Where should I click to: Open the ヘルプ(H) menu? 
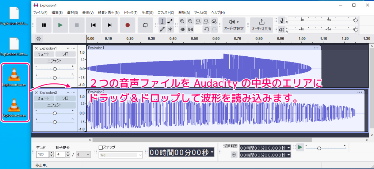(x=218, y=12)
